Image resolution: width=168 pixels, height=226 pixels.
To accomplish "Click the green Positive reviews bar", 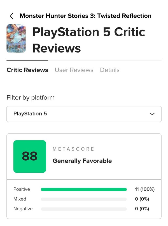I will pyautogui.click(x=84, y=189).
